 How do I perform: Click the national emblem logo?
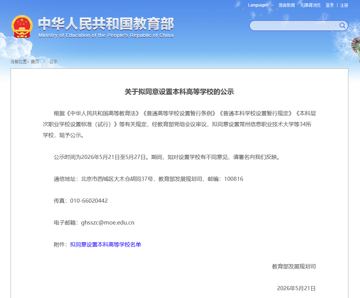point(22,27)
